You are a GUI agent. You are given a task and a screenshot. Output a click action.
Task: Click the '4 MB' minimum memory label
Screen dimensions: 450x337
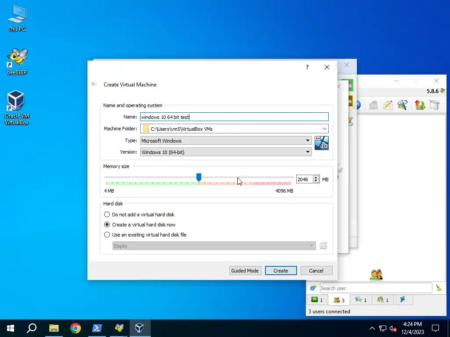point(109,191)
